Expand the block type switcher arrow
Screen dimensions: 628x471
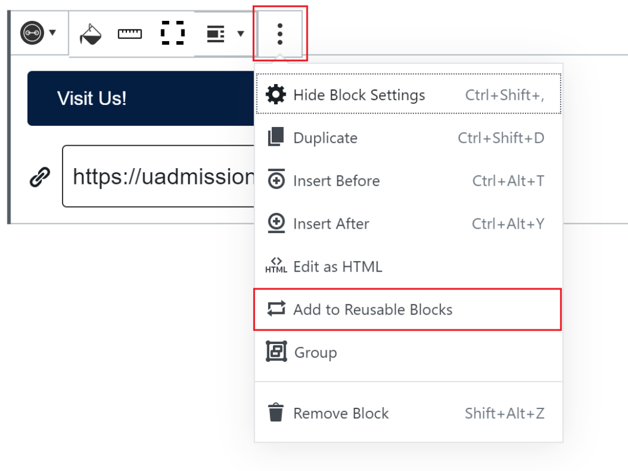point(53,33)
